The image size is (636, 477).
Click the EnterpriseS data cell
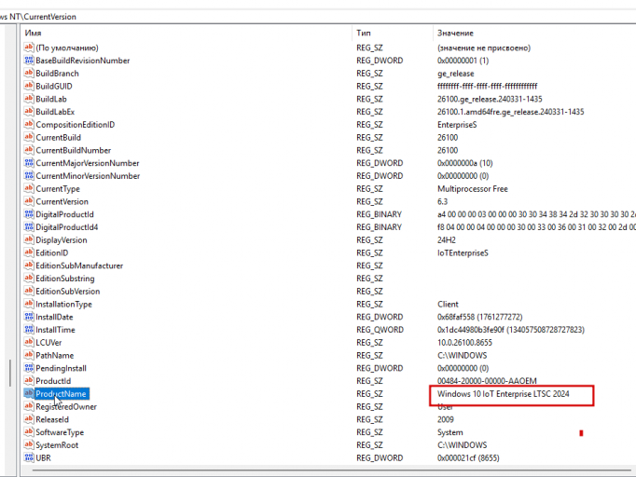[x=457, y=125]
